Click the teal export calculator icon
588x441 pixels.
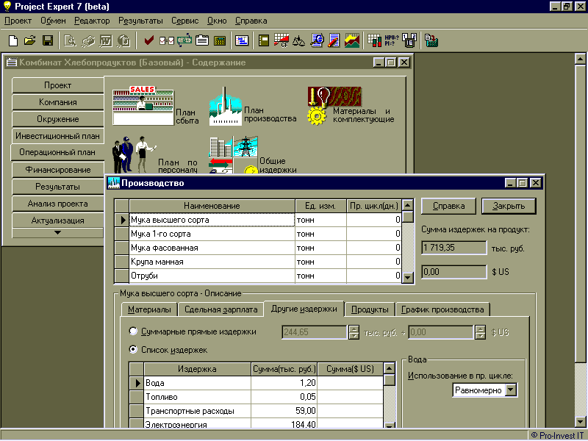(431, 40)
